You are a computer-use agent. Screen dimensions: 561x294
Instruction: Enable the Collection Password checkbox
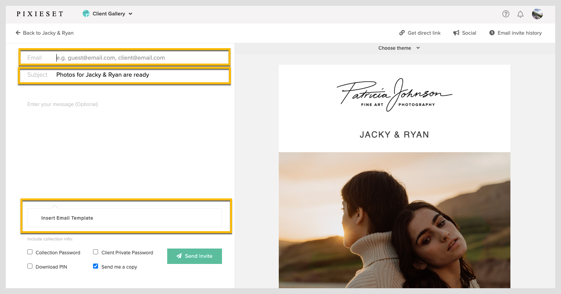pos(30,252)
